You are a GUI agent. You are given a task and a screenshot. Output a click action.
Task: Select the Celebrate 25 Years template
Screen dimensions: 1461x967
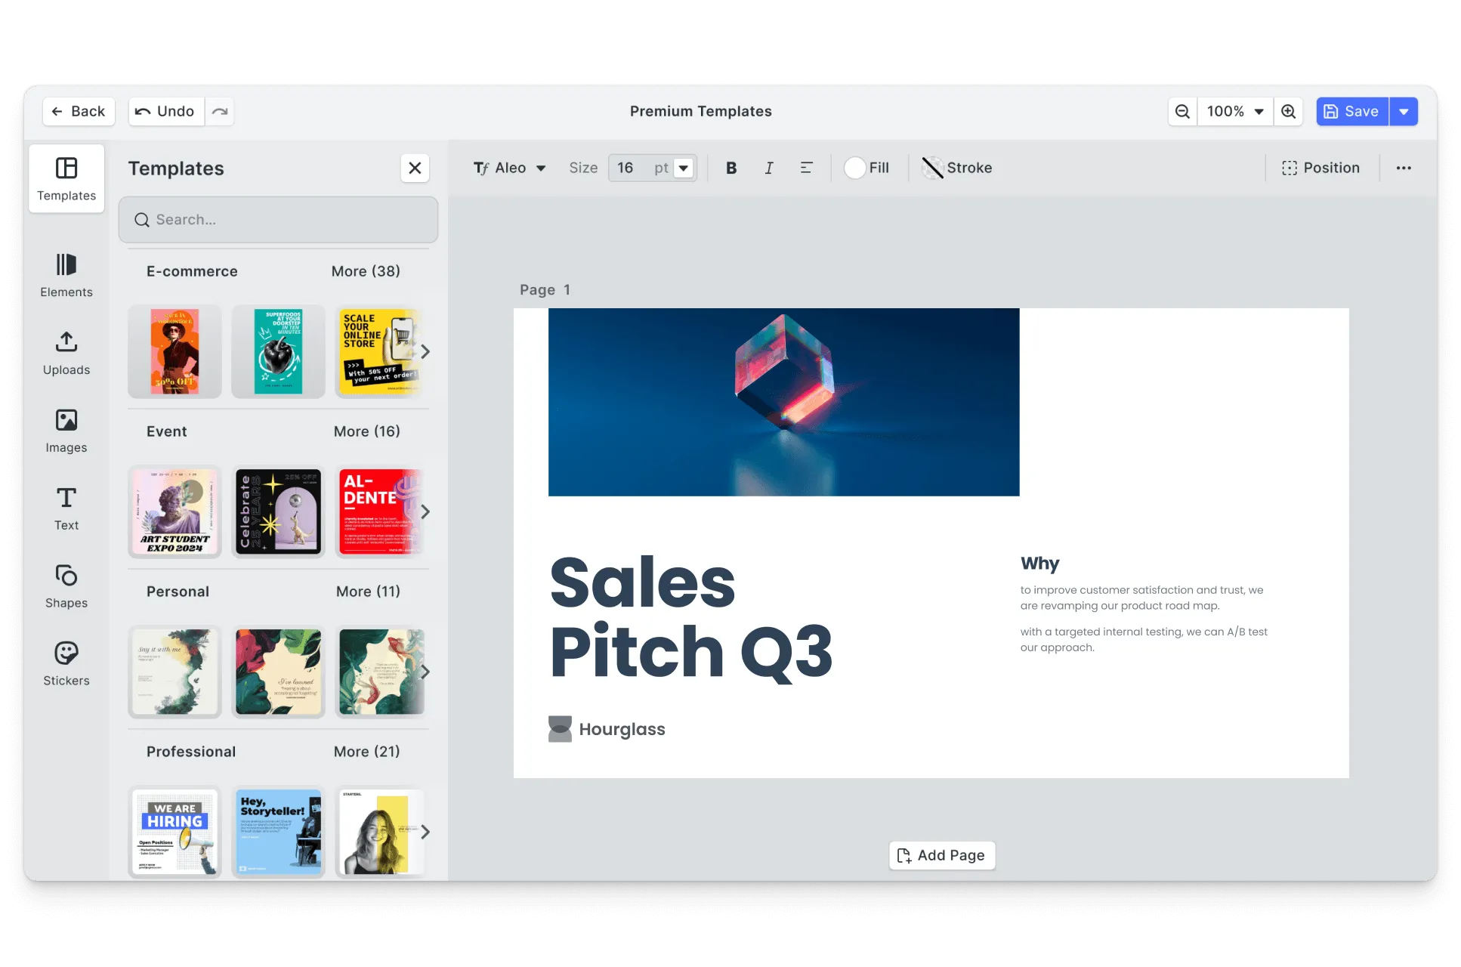(x=278, y=511)
